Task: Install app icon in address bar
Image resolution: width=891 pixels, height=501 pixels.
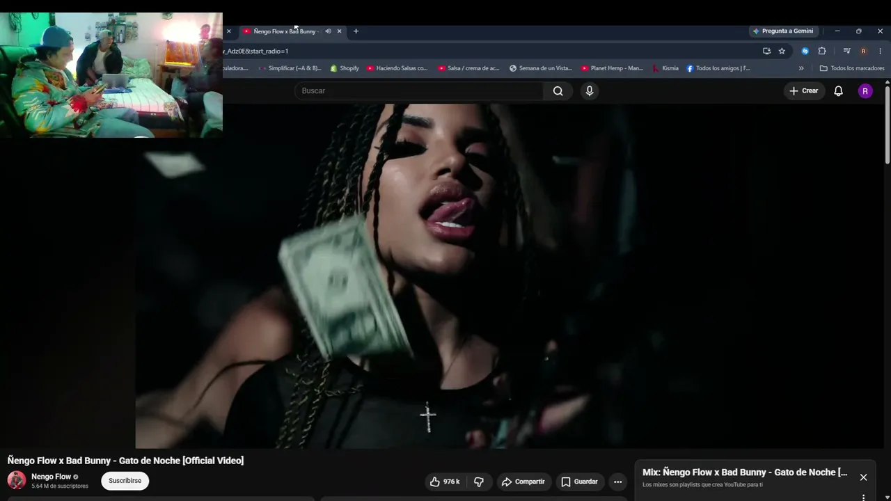Action: coord(766,51)
